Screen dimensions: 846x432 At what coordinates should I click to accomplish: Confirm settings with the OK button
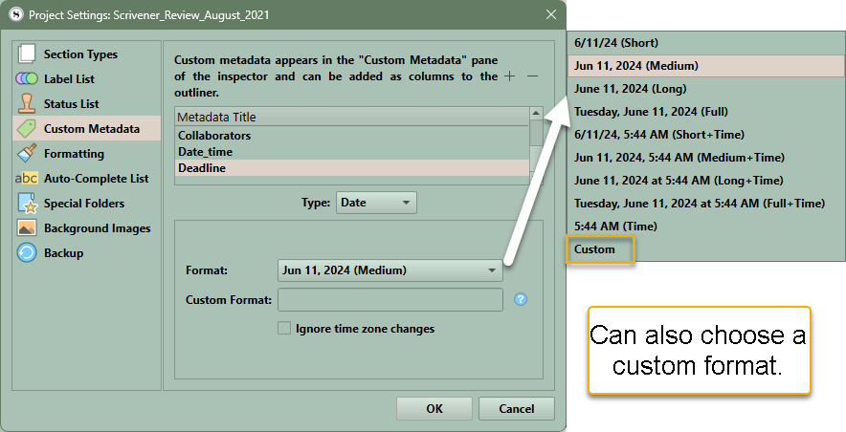pyautogui.click(x=434, y=409)
